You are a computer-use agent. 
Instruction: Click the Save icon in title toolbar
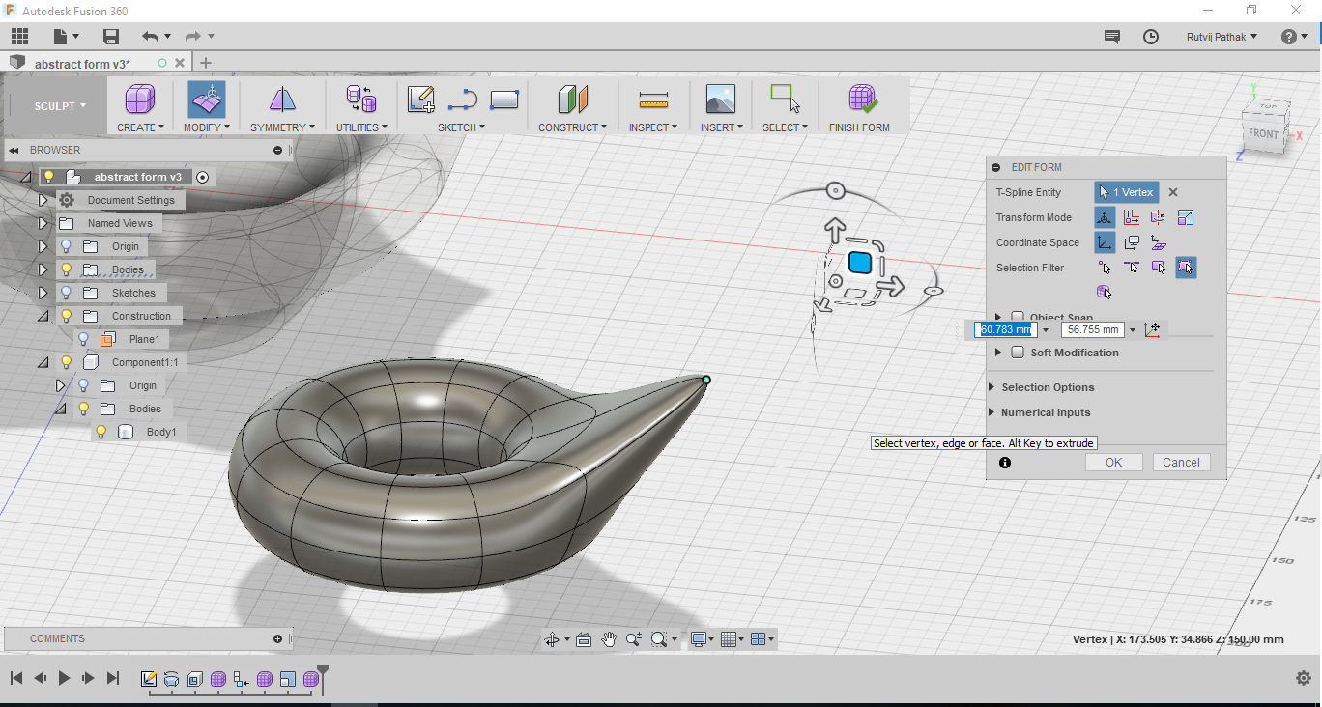point(111,37)
